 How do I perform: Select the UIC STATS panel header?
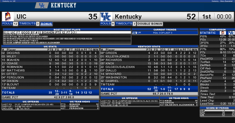(50, 46)
